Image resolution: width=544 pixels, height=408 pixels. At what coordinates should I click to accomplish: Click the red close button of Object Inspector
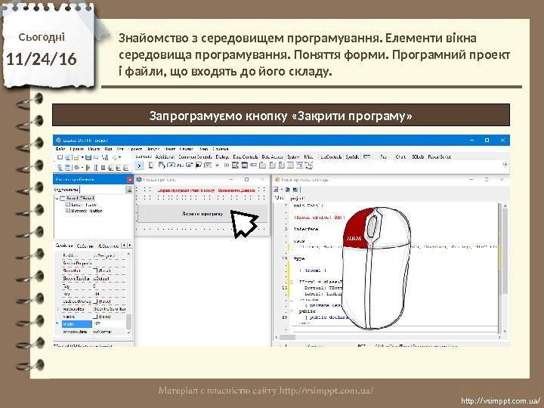pos(130,180)
